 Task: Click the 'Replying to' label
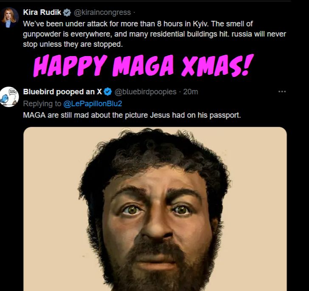(42, 104)
